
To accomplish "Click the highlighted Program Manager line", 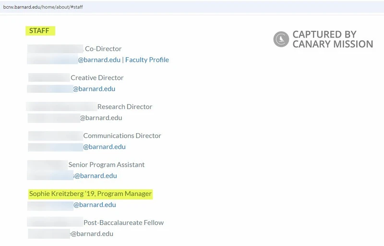I will tap(90, 194).
